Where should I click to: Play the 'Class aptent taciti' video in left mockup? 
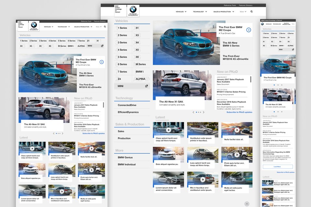(x=32, y=148)
